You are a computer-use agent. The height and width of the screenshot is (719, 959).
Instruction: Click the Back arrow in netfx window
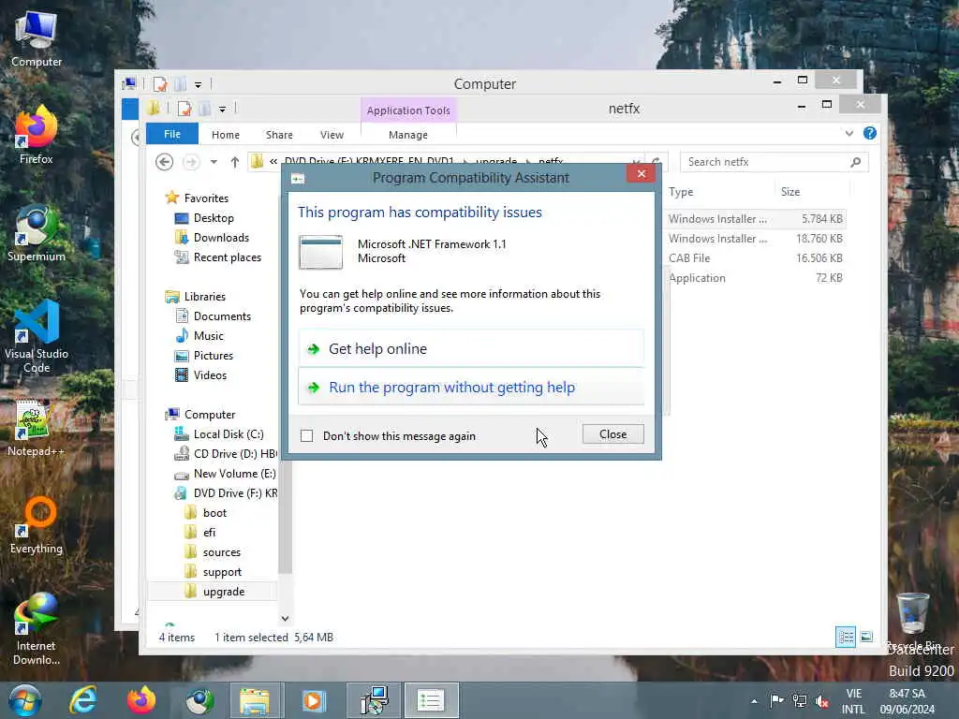tap(164, 162)
